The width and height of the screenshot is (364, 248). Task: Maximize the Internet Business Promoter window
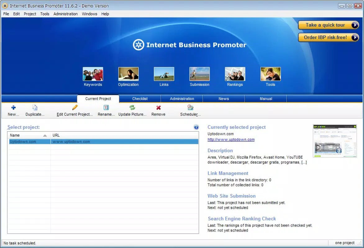350,6
